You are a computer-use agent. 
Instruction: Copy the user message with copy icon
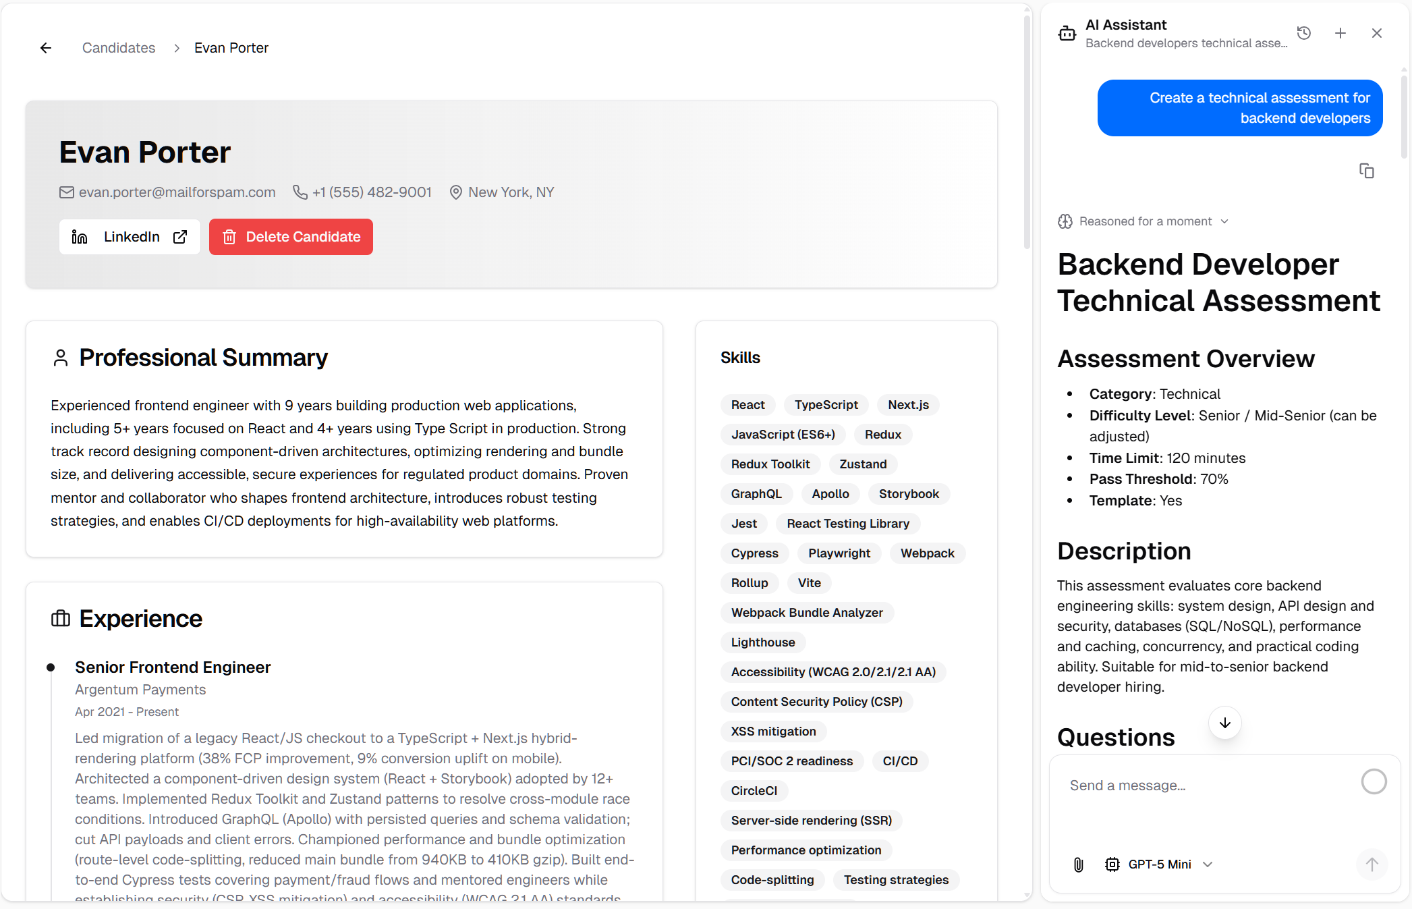point(1366,171)
